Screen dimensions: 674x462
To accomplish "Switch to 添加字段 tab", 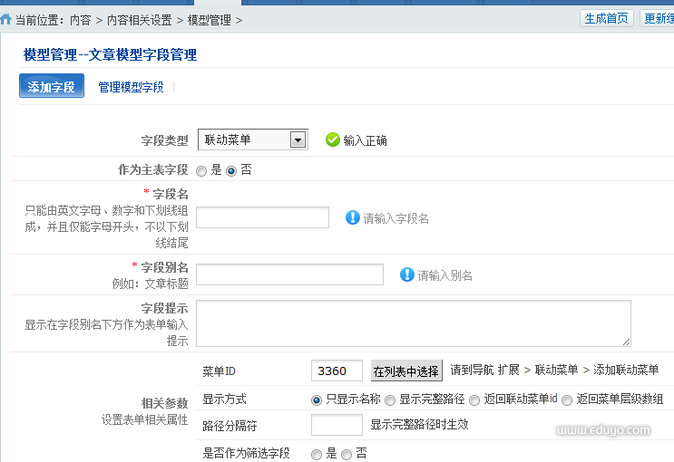I will click(x=51, y=87).
